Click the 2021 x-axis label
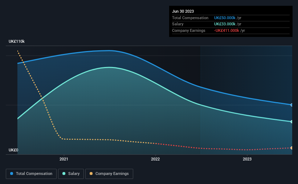298x184 pixels. pos(64,159)
